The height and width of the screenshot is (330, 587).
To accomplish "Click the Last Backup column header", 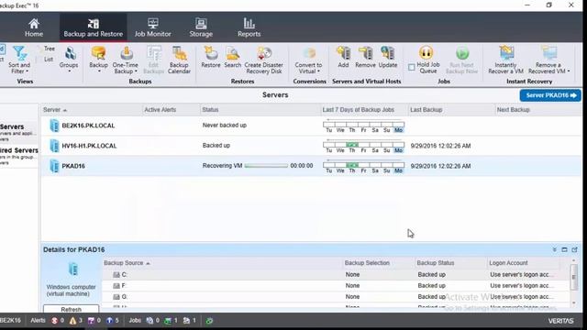I will tap(451, 110).
